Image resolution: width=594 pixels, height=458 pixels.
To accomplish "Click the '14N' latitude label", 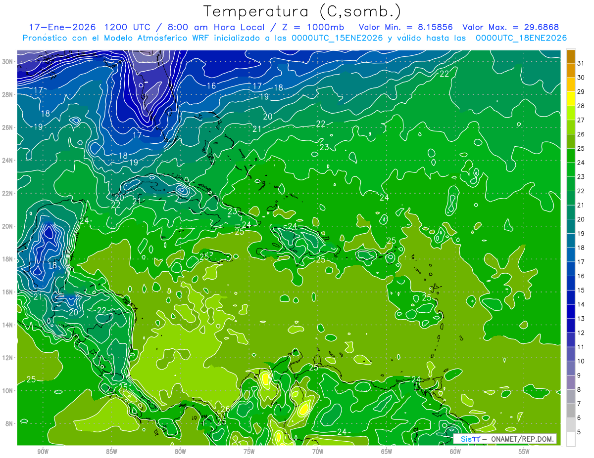I will (8, 325).
